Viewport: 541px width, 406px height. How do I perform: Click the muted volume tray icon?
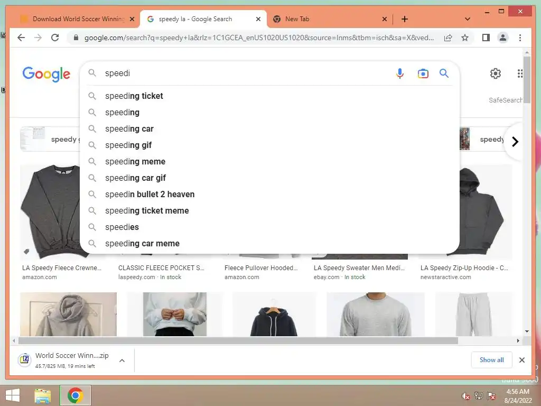click(466, 396)
